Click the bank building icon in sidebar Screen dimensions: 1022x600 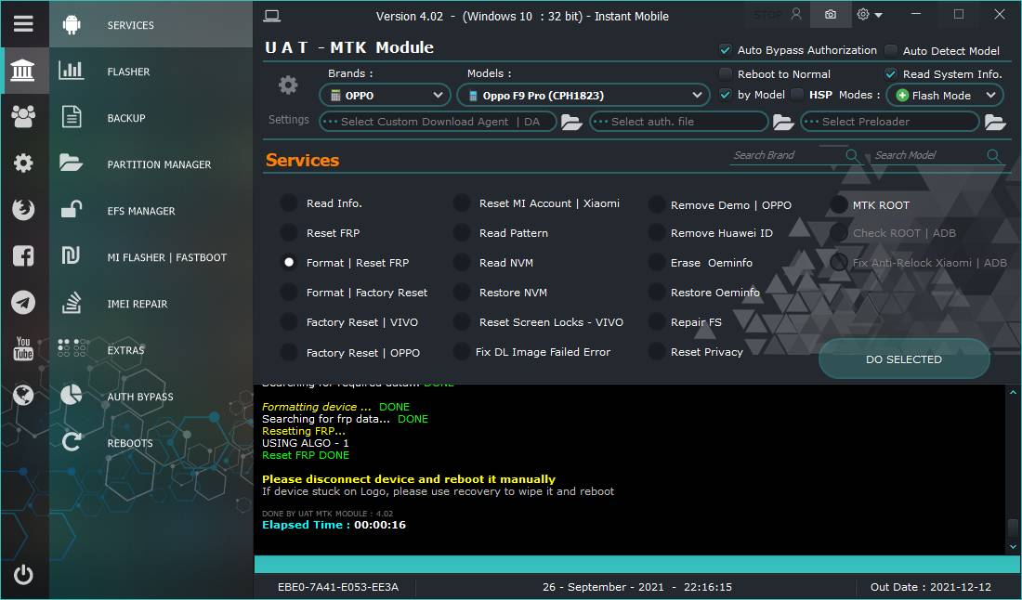point(23,71)
